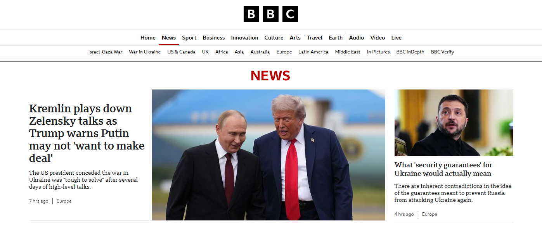Select the Sport tab in main navigation
Screen dimensions: 542x227
[189, 38]
